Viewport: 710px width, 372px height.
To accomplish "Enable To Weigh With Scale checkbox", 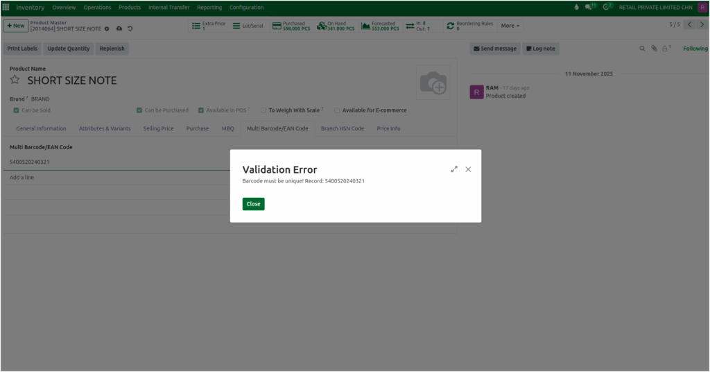I will [263, 110].
